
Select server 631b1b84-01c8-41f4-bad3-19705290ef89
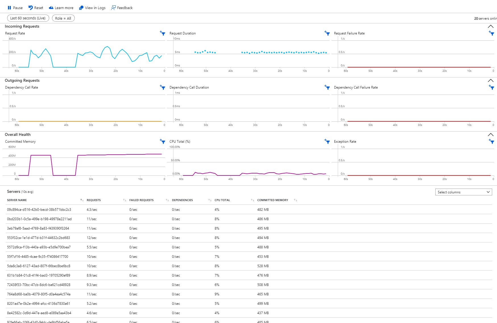click(x=249, y=275)
